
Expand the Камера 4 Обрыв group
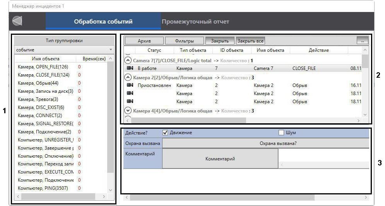[x=128, y=111]
